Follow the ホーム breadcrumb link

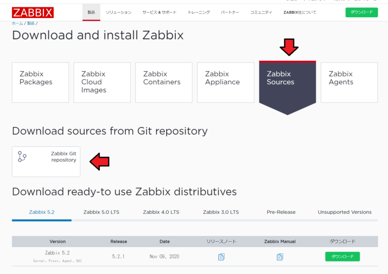click(17, 24)
